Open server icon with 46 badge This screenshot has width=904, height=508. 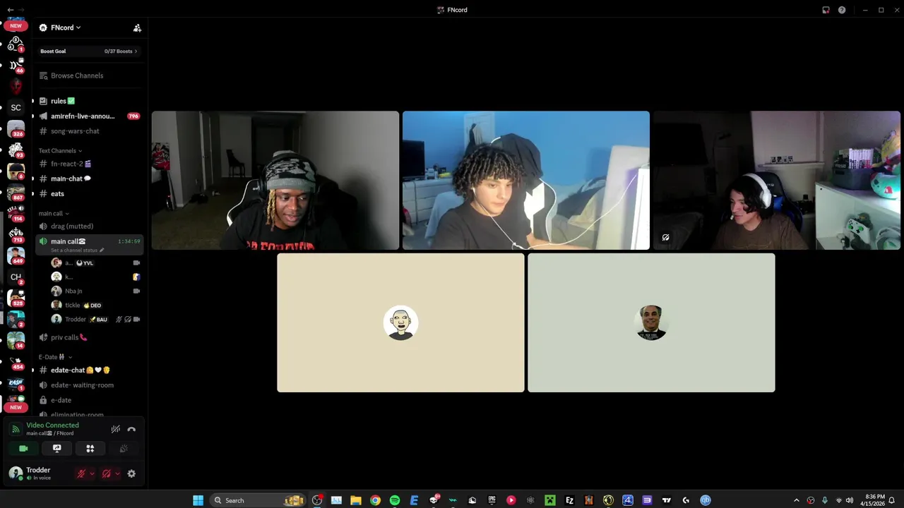[x=16, y=66]
